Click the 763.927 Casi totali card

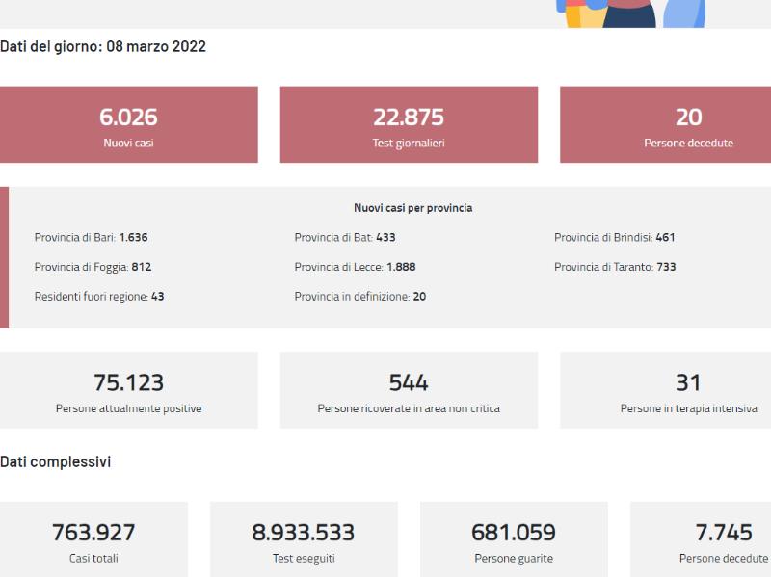93,539
